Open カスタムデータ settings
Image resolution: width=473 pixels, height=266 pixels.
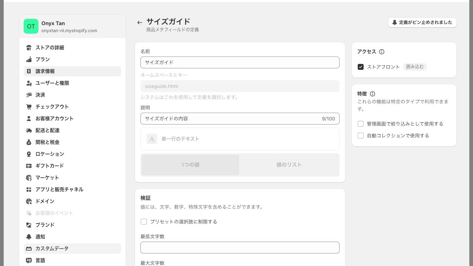click(x=72, y=249)
